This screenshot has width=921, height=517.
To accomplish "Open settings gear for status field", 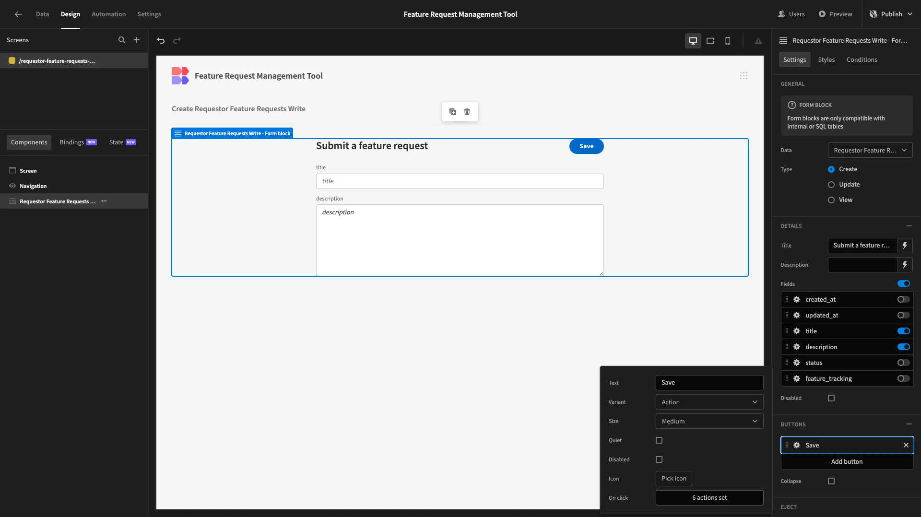I will click(797, 363).
